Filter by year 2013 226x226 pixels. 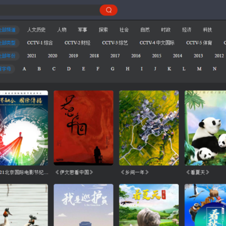(198, 56)
